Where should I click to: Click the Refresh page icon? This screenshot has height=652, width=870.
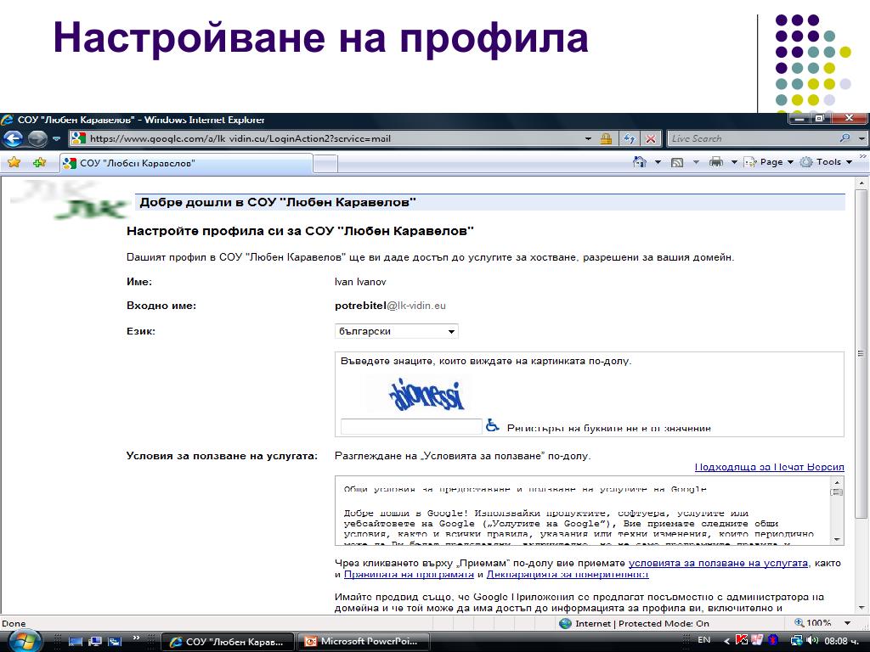pyautogui.click(x=630, y=138)
